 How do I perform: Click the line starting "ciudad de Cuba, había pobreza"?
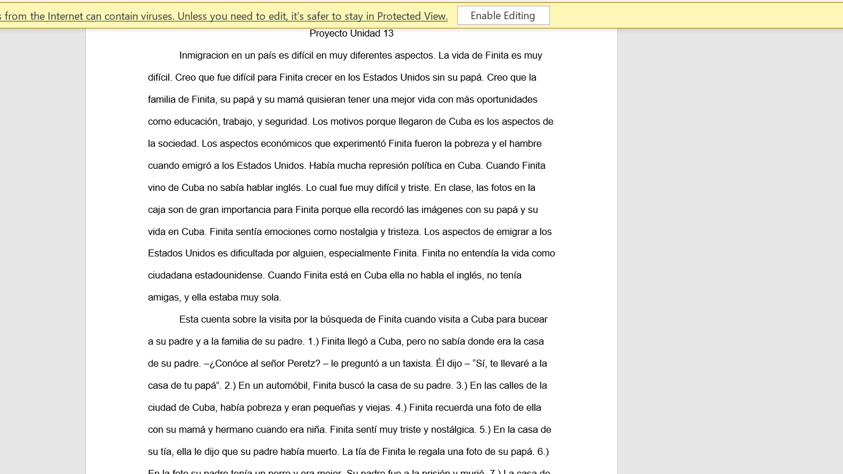coord(345,408)
